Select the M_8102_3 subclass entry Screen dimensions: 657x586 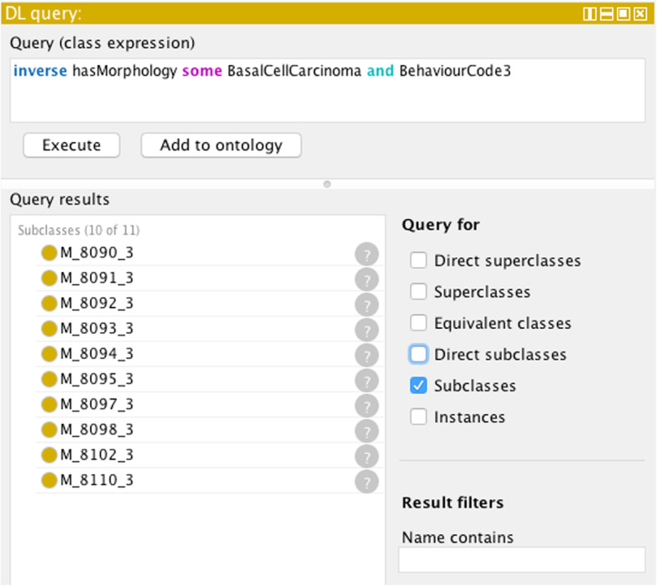click(97, 455)
